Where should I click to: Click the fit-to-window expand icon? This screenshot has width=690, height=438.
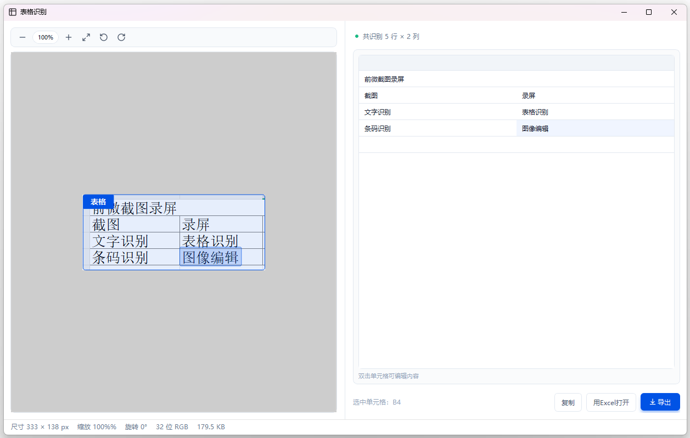86,37
